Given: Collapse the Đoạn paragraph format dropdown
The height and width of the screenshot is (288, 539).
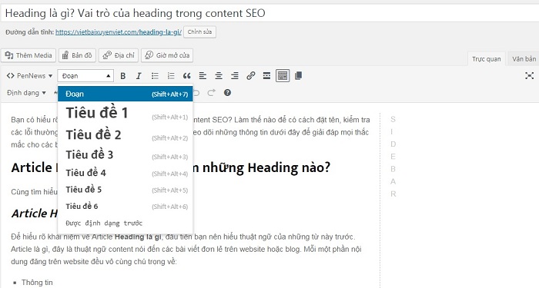Looking at the screenshot, I should [x=85, y=76].
